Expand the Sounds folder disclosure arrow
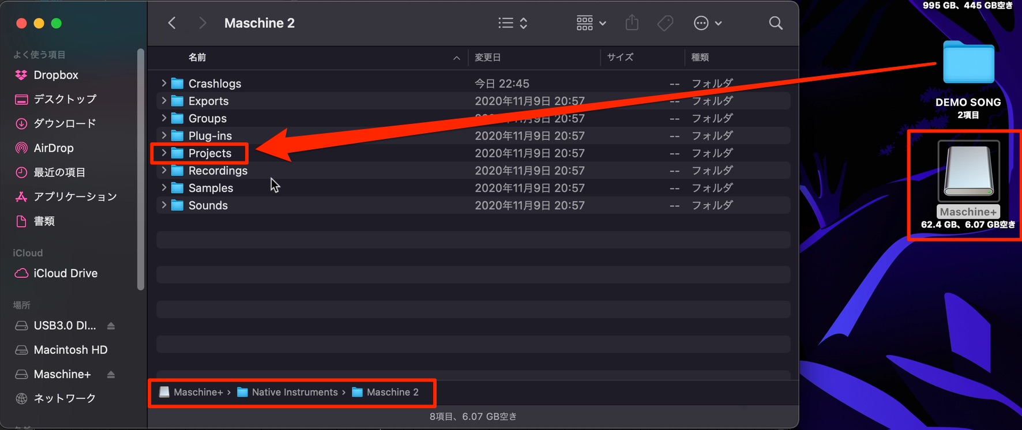 164,205
